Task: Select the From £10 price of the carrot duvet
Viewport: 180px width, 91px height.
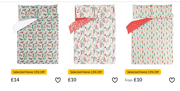Action: [x=134, y=80]
